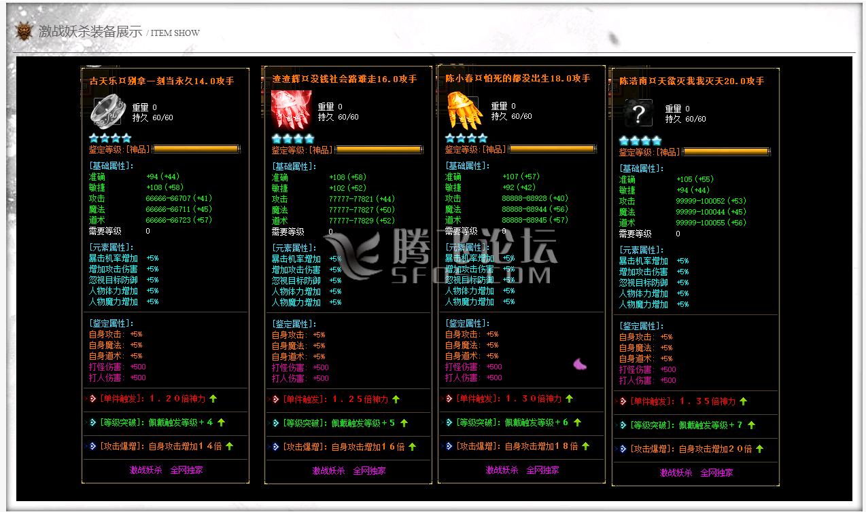Screen dimensions: 866x512
Task: Click magic value 66666-66711 (+45)
Action: click(x=179, y=209)
